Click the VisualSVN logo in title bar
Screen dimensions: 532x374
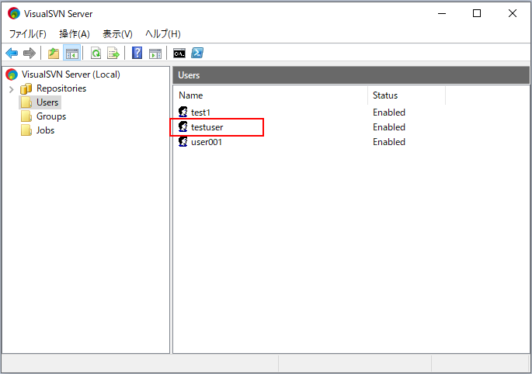[13, 13]
